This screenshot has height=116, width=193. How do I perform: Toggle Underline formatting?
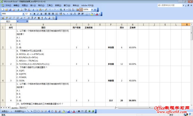41,14
